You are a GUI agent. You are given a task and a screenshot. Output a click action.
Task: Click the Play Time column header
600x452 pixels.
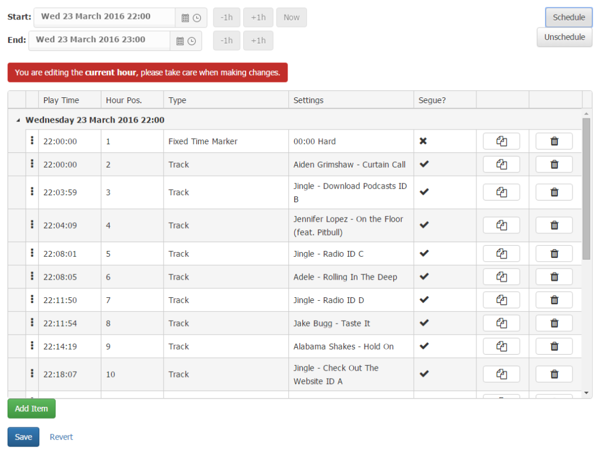pyautogui.click(x=61, y=100)
